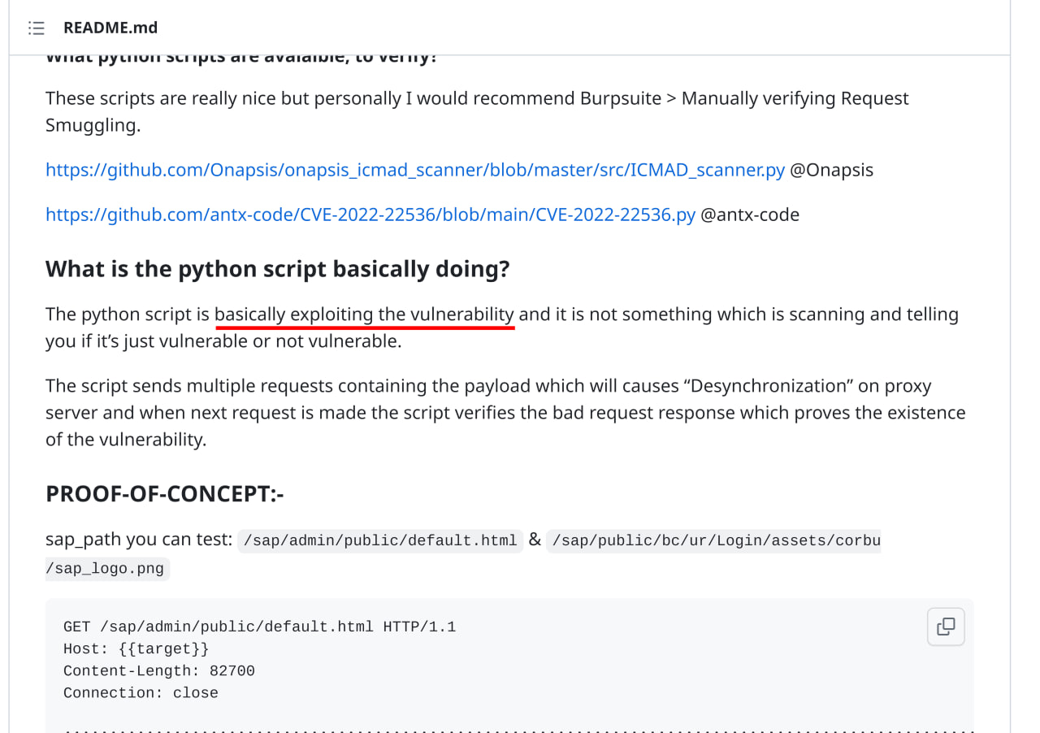Screen dimensions: 1040x733
Task: Click the "Host: {{target}}" code line
Action: 136,648
